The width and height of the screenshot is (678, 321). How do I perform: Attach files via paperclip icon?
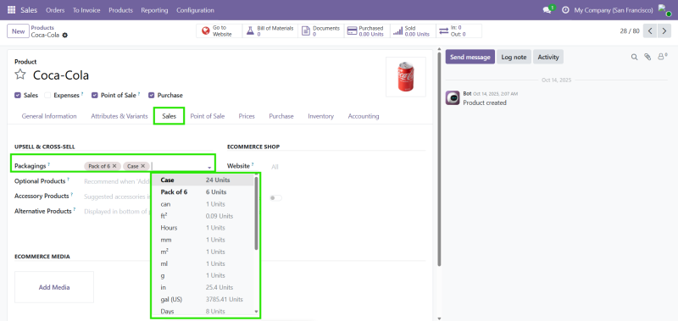[x=647, y=57]
